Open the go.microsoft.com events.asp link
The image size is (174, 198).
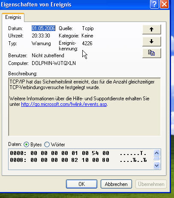(64, 104)
